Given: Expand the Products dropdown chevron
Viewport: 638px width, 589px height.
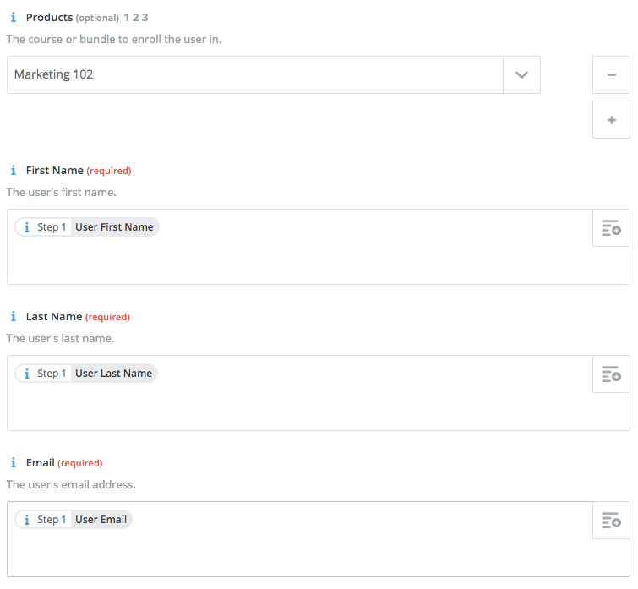Looking at the screenshot, I should point(521,75).
